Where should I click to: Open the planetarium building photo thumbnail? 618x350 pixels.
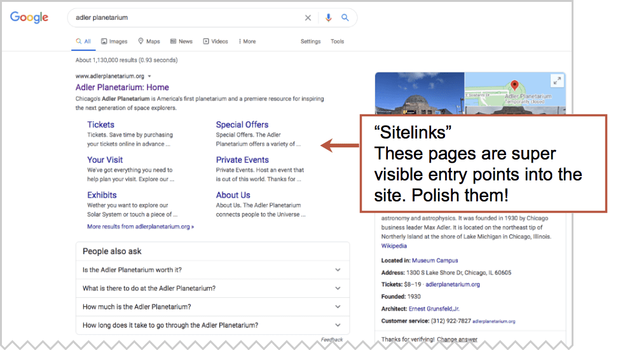420,93
